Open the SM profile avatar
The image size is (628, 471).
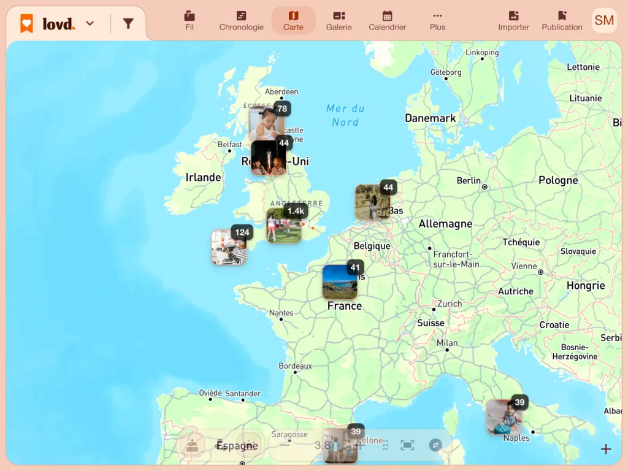(604, 20)
